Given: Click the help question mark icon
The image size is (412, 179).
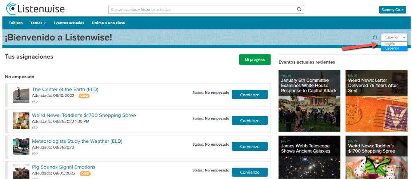Looking at the screenshot, I should (375, 37).
